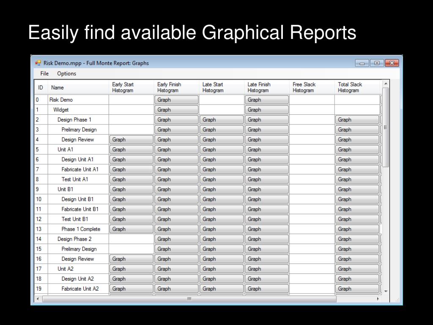Maximize the Full Monte report window
The height and width of the screenshot is (325, 433).
pos(377,63)
